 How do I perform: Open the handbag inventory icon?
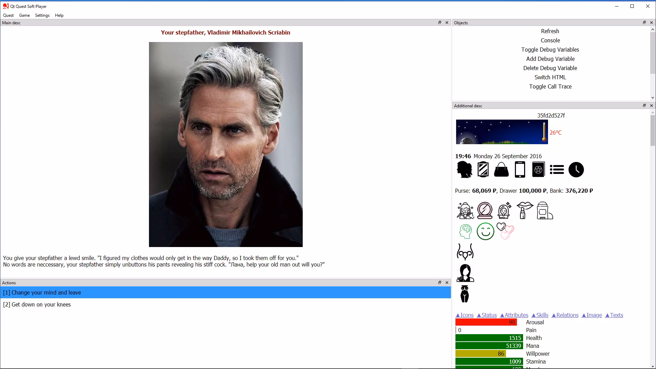(x=501, y=169)
